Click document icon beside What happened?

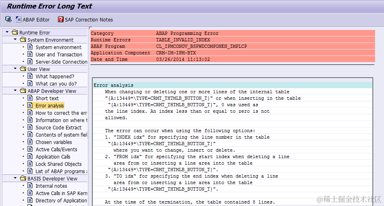(x=30, y=76)
